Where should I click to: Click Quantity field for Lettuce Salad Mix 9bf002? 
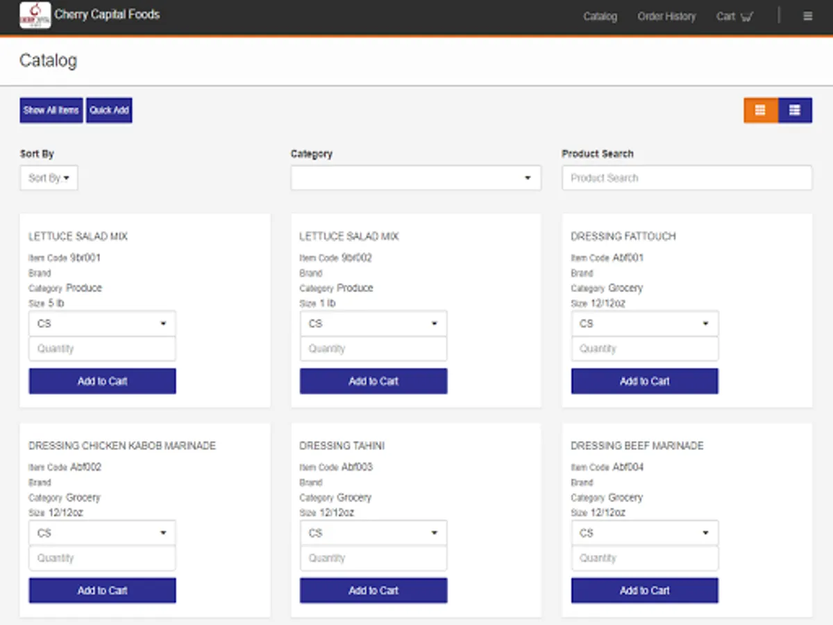pyautogui.click(x=373, y=349)
